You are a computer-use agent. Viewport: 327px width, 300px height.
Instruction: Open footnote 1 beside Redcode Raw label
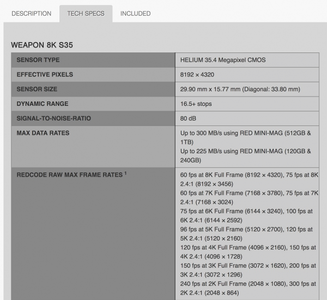(125, 173)
